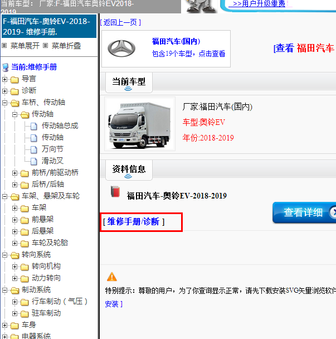Expand the 后桥/后轴 node
Image resolution: width=336 pixels, height=339 pixels.
point(14,185)
